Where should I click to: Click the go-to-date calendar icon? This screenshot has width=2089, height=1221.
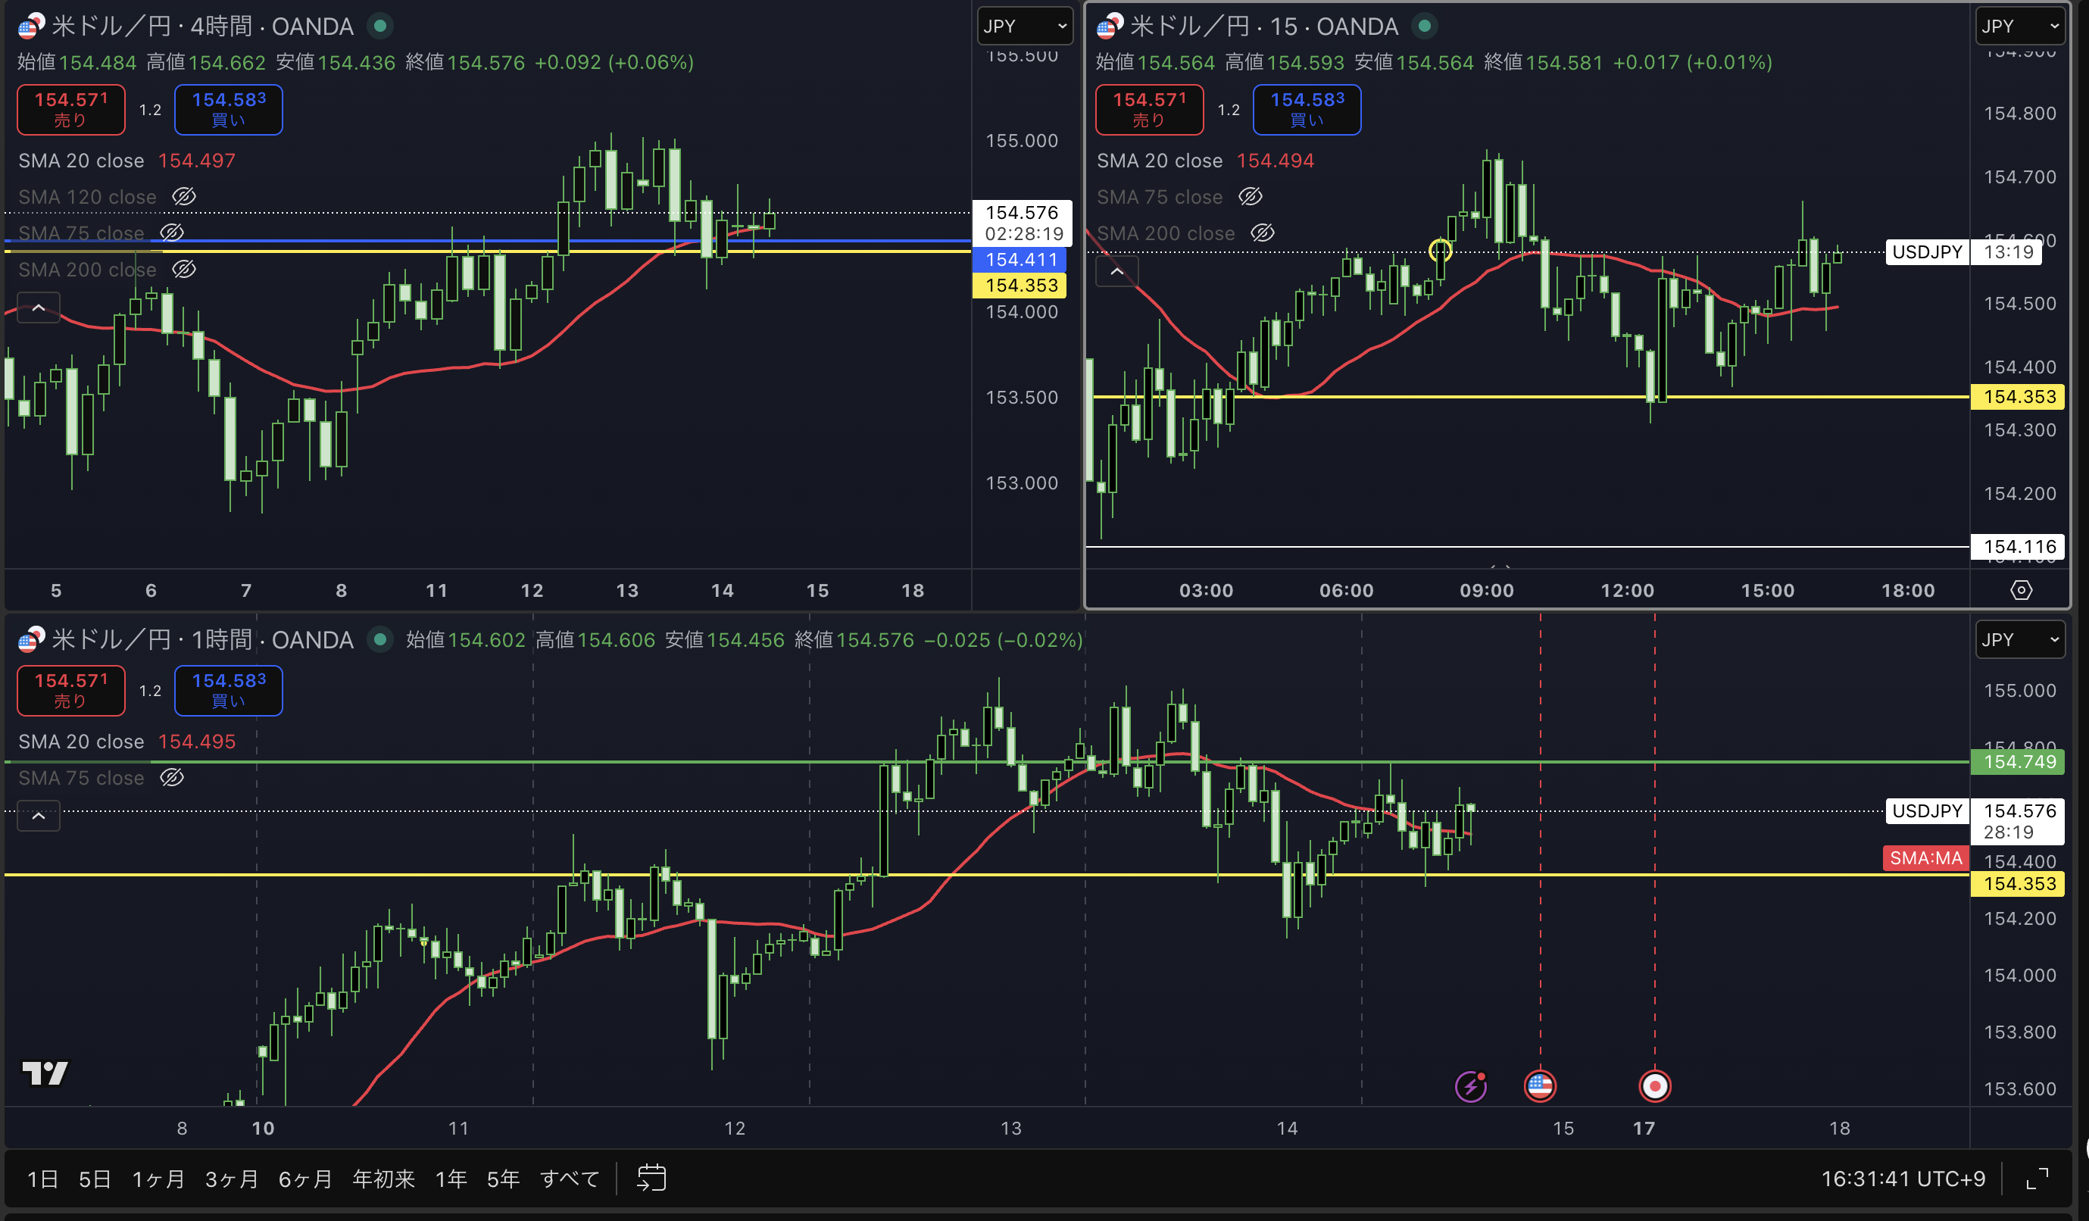pos(651,1178)
